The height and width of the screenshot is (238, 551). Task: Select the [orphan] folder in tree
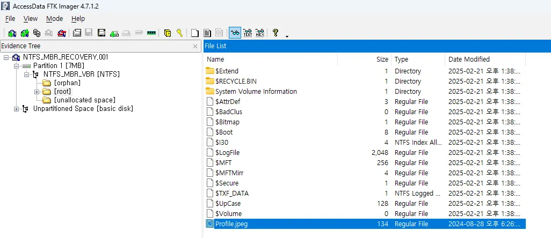(x=67, y=83)
